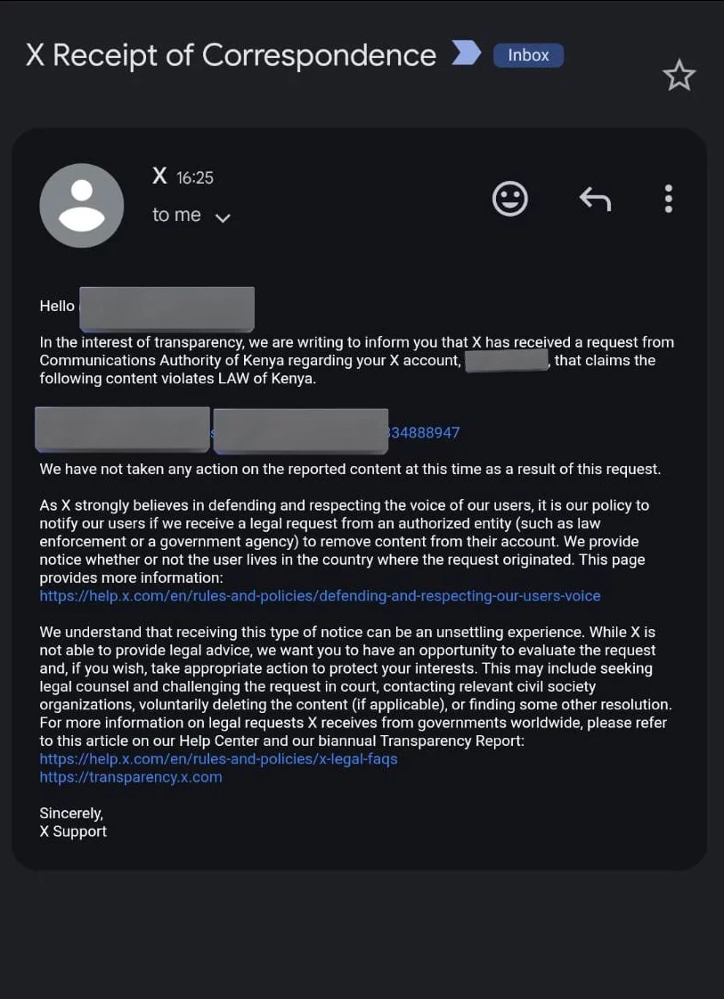Open the x-legal-faqs help link
Viewport: 724px width, 999px height.
click(218, 759)
